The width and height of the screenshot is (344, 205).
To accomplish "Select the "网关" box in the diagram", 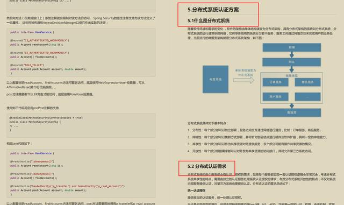I will [291, 62].
